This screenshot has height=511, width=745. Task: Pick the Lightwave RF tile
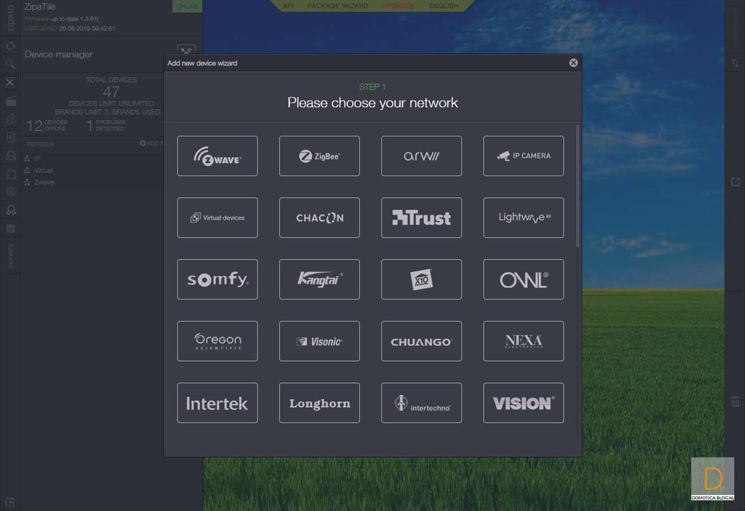[x=523, y=218]
